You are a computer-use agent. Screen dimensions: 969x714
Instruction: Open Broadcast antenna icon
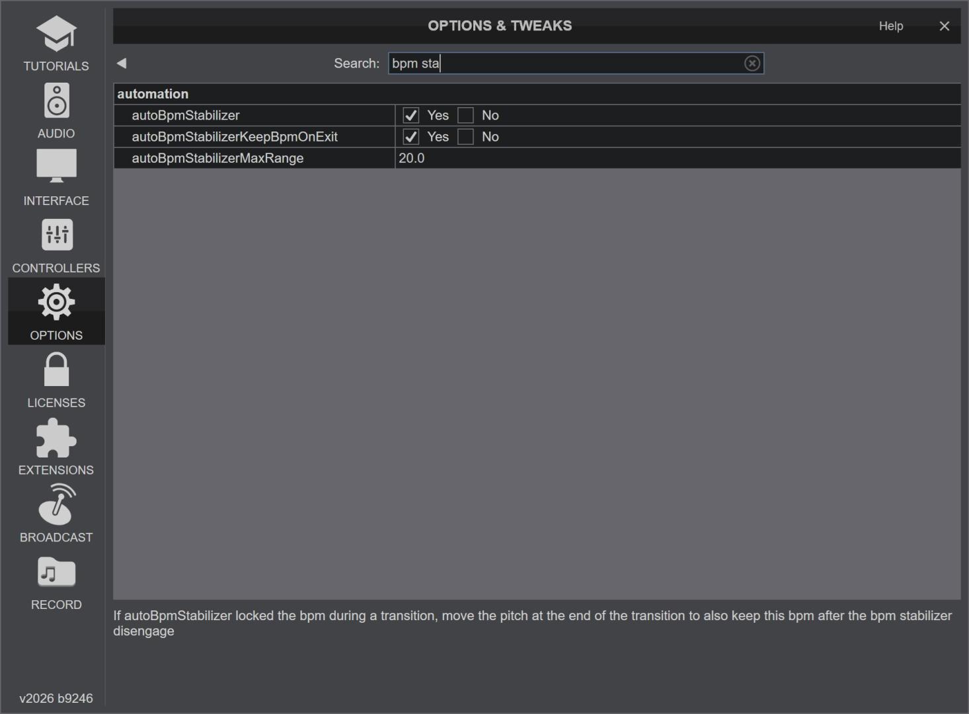[57, 504]
